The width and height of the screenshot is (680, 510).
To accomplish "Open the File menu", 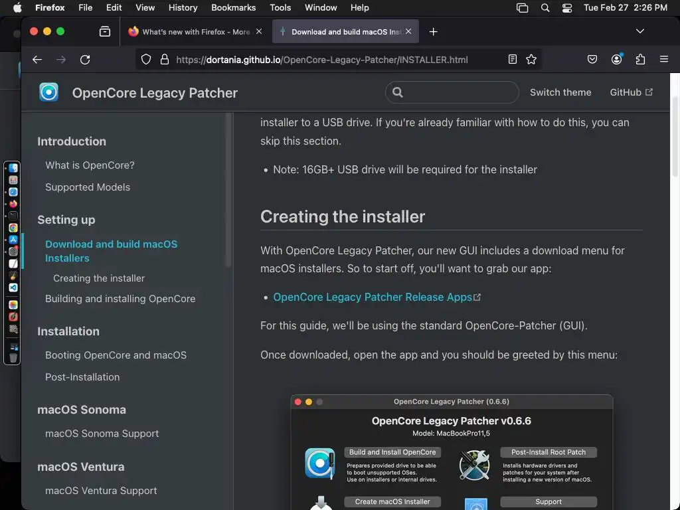I will [86, 8].
